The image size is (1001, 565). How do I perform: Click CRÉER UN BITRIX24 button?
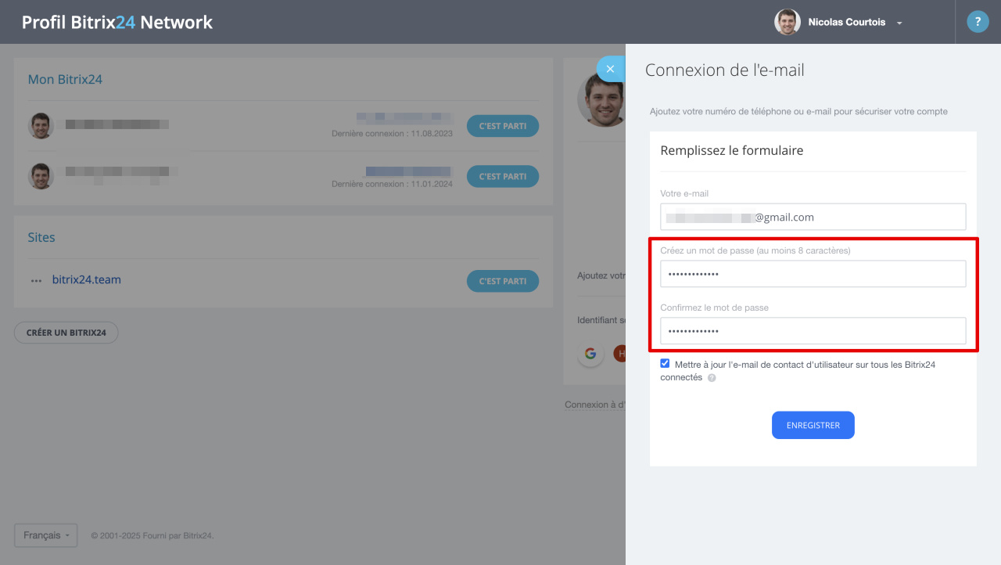66,333
